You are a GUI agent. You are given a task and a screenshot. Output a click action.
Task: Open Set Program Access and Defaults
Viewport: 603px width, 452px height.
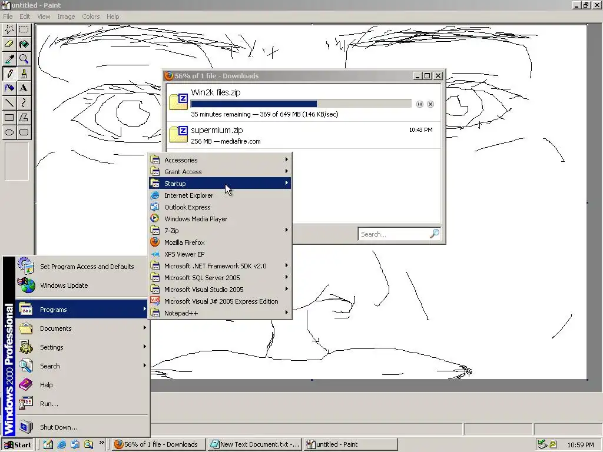(x=82, y=267)
